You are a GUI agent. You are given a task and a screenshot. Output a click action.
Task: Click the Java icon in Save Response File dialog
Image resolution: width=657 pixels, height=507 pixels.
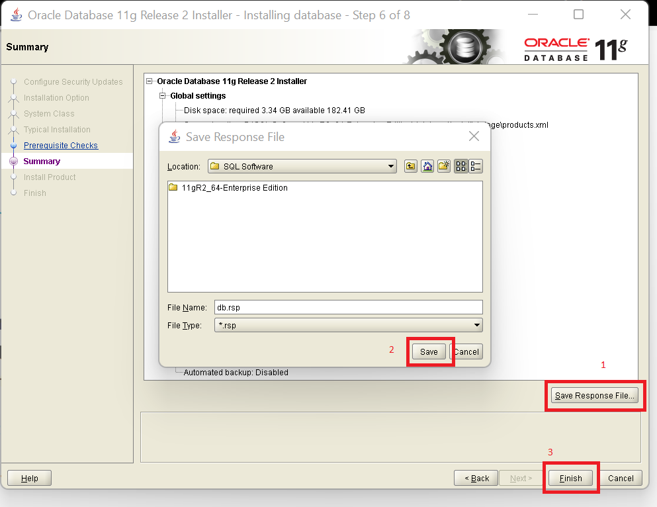tap(174, 136)
